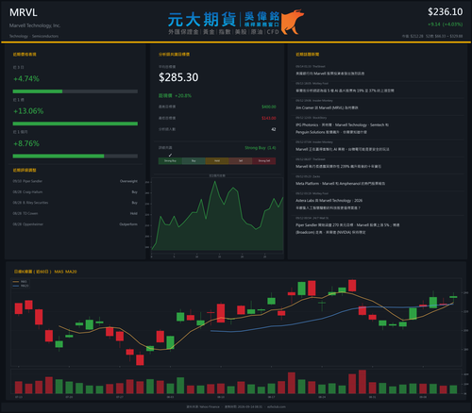
Task: Click the $285.30 average target price
Action: 178,77
